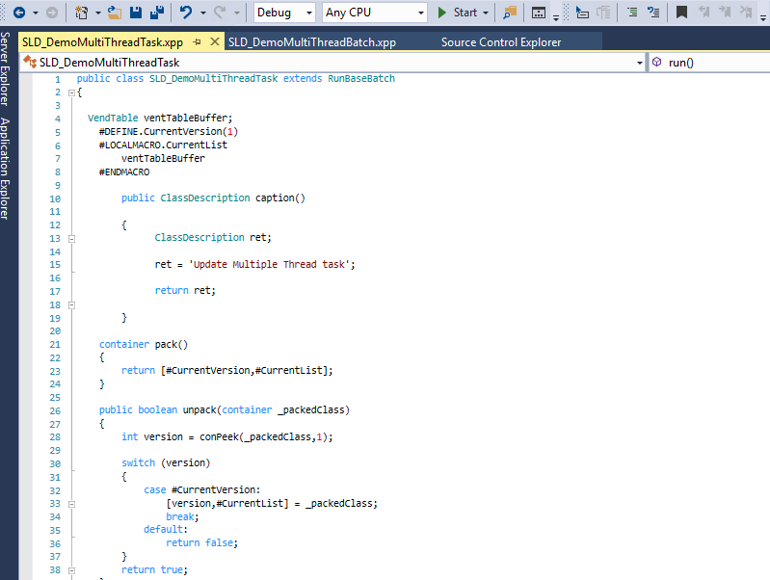Click the VendTable type on line 4

pyautogui.click(x=113, y=118)
